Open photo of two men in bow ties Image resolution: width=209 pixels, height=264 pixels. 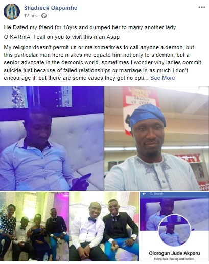(x=104, y=227)
